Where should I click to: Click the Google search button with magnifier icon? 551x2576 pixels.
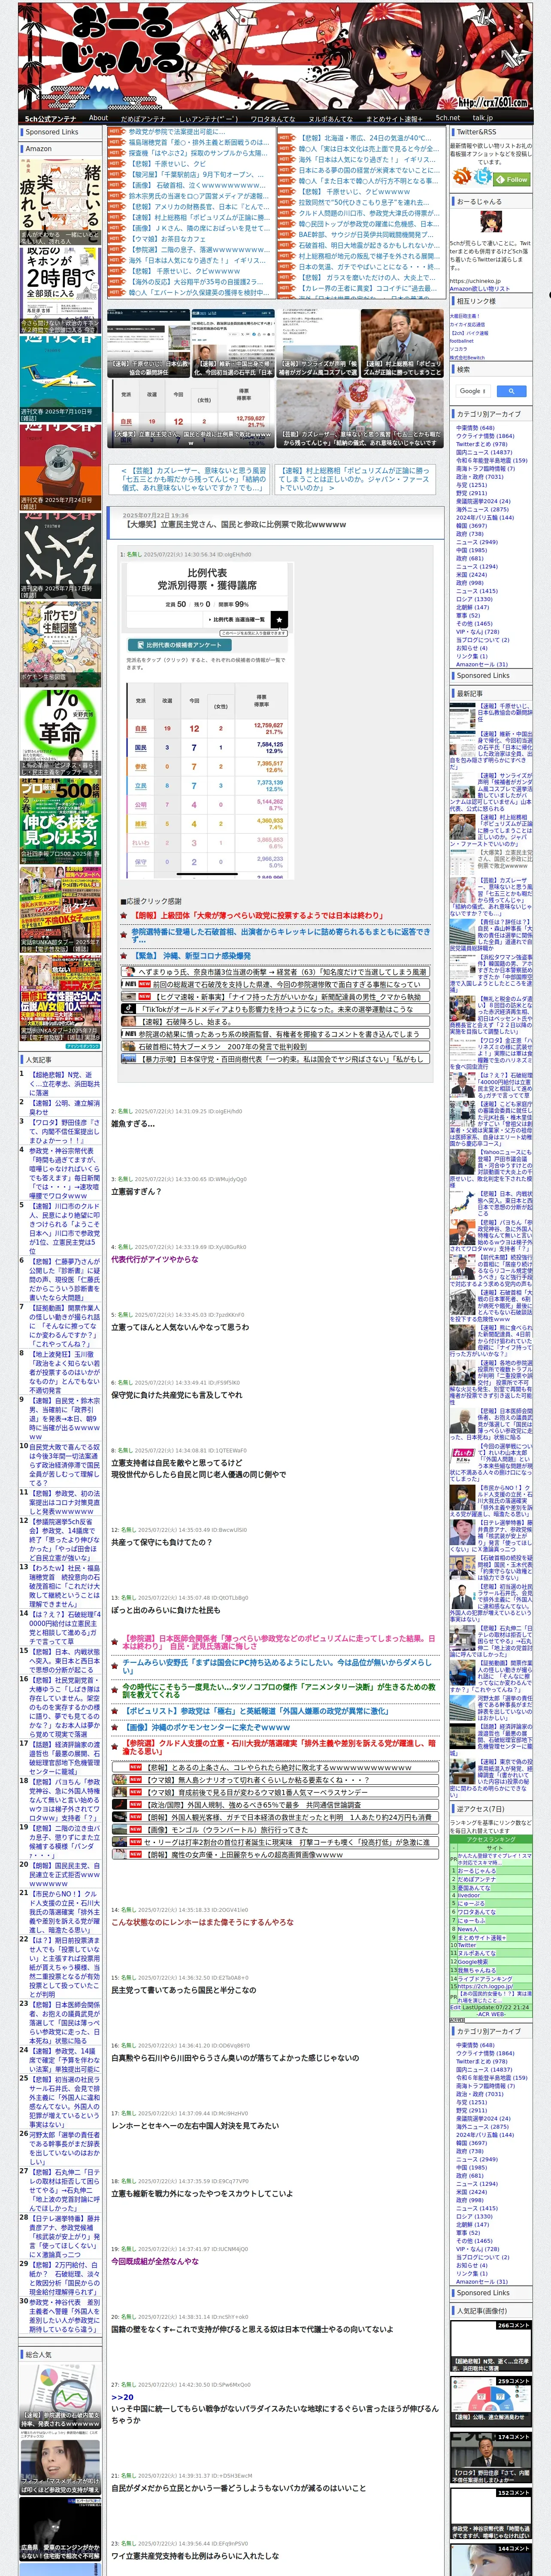pyautogui.click(x=511, y=391)
